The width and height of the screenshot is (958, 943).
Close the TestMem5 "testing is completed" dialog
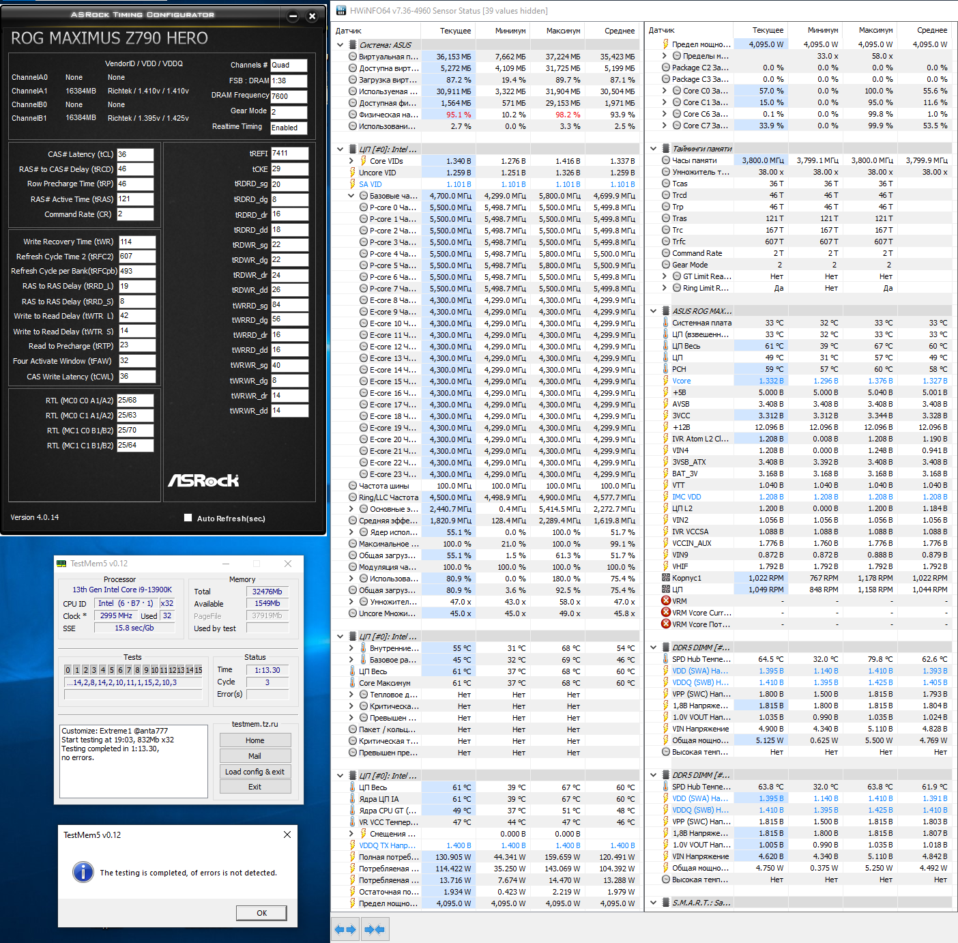point(287,835)
